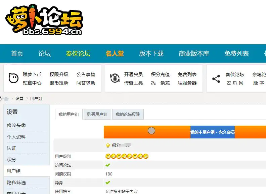The height and width of the screenshot is (194, 266).
Task: Click the 访问论坛 row label
Action: click(63, 165)
